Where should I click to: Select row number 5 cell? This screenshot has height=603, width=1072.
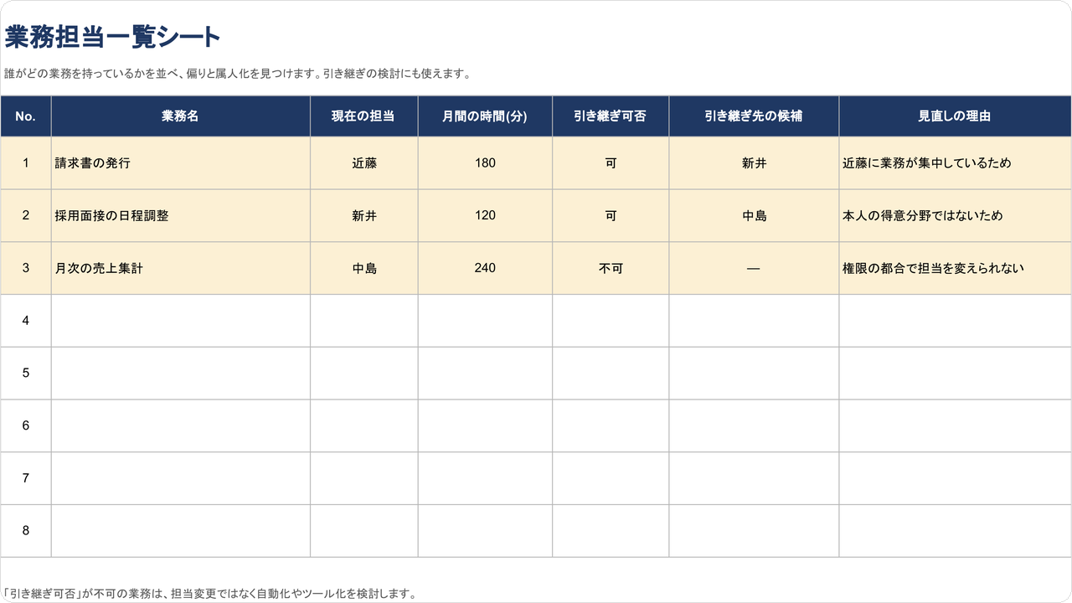coord(26,374)
